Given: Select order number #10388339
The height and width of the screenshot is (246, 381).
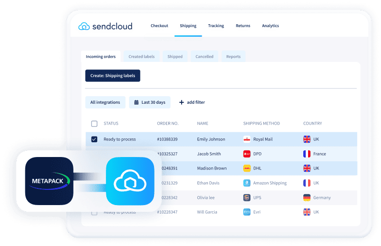Looking at the screenshot, I should click(167, 139).
